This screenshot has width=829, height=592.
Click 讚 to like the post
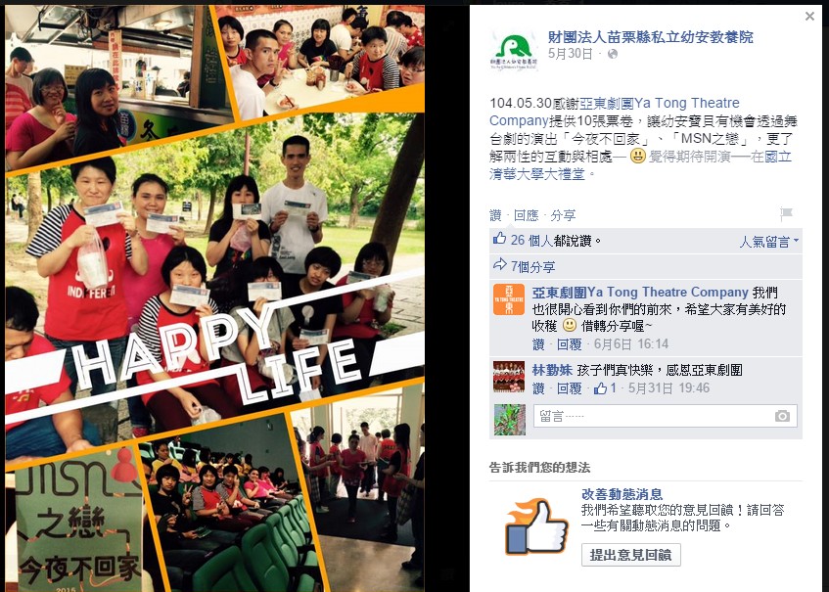(x=495, y=215)
